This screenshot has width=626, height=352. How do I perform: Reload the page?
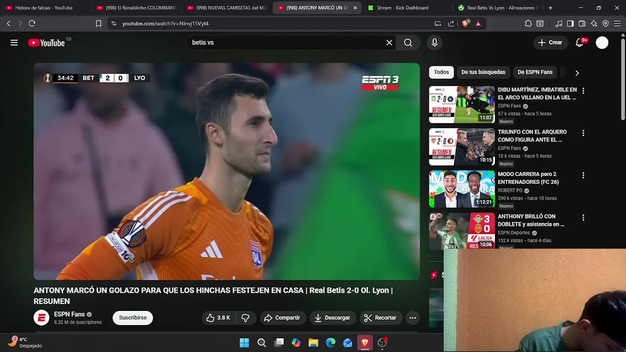pyautogui.click(x=32, y=23)
